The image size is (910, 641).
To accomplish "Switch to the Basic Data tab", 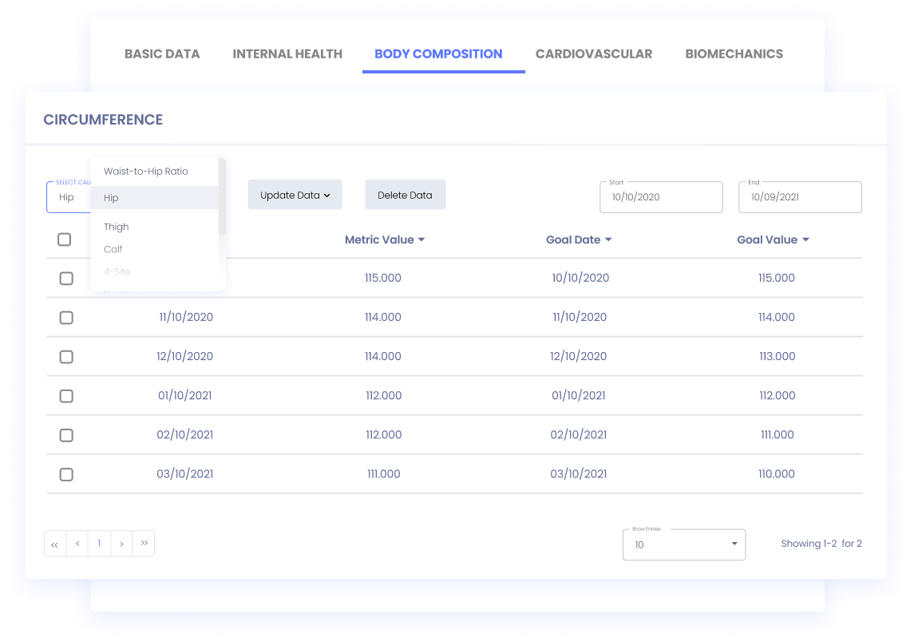I will tap(162, 54).
